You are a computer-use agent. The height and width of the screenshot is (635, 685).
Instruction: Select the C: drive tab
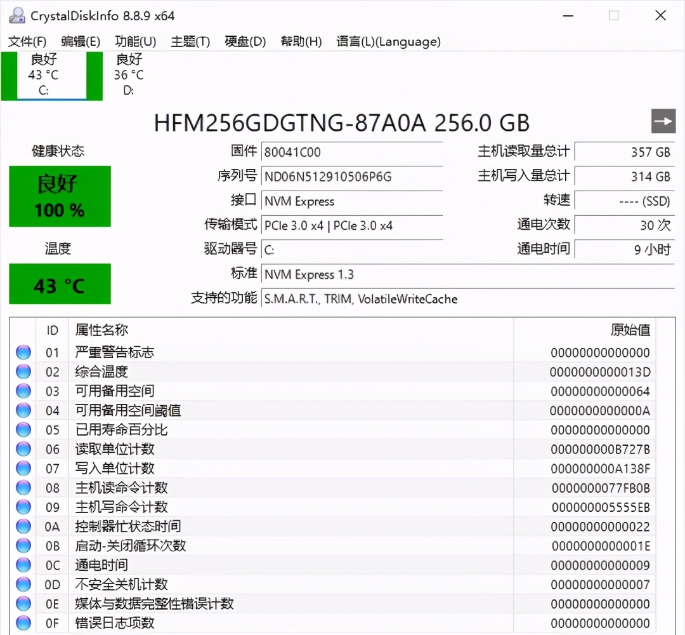(x=42, y=75)
